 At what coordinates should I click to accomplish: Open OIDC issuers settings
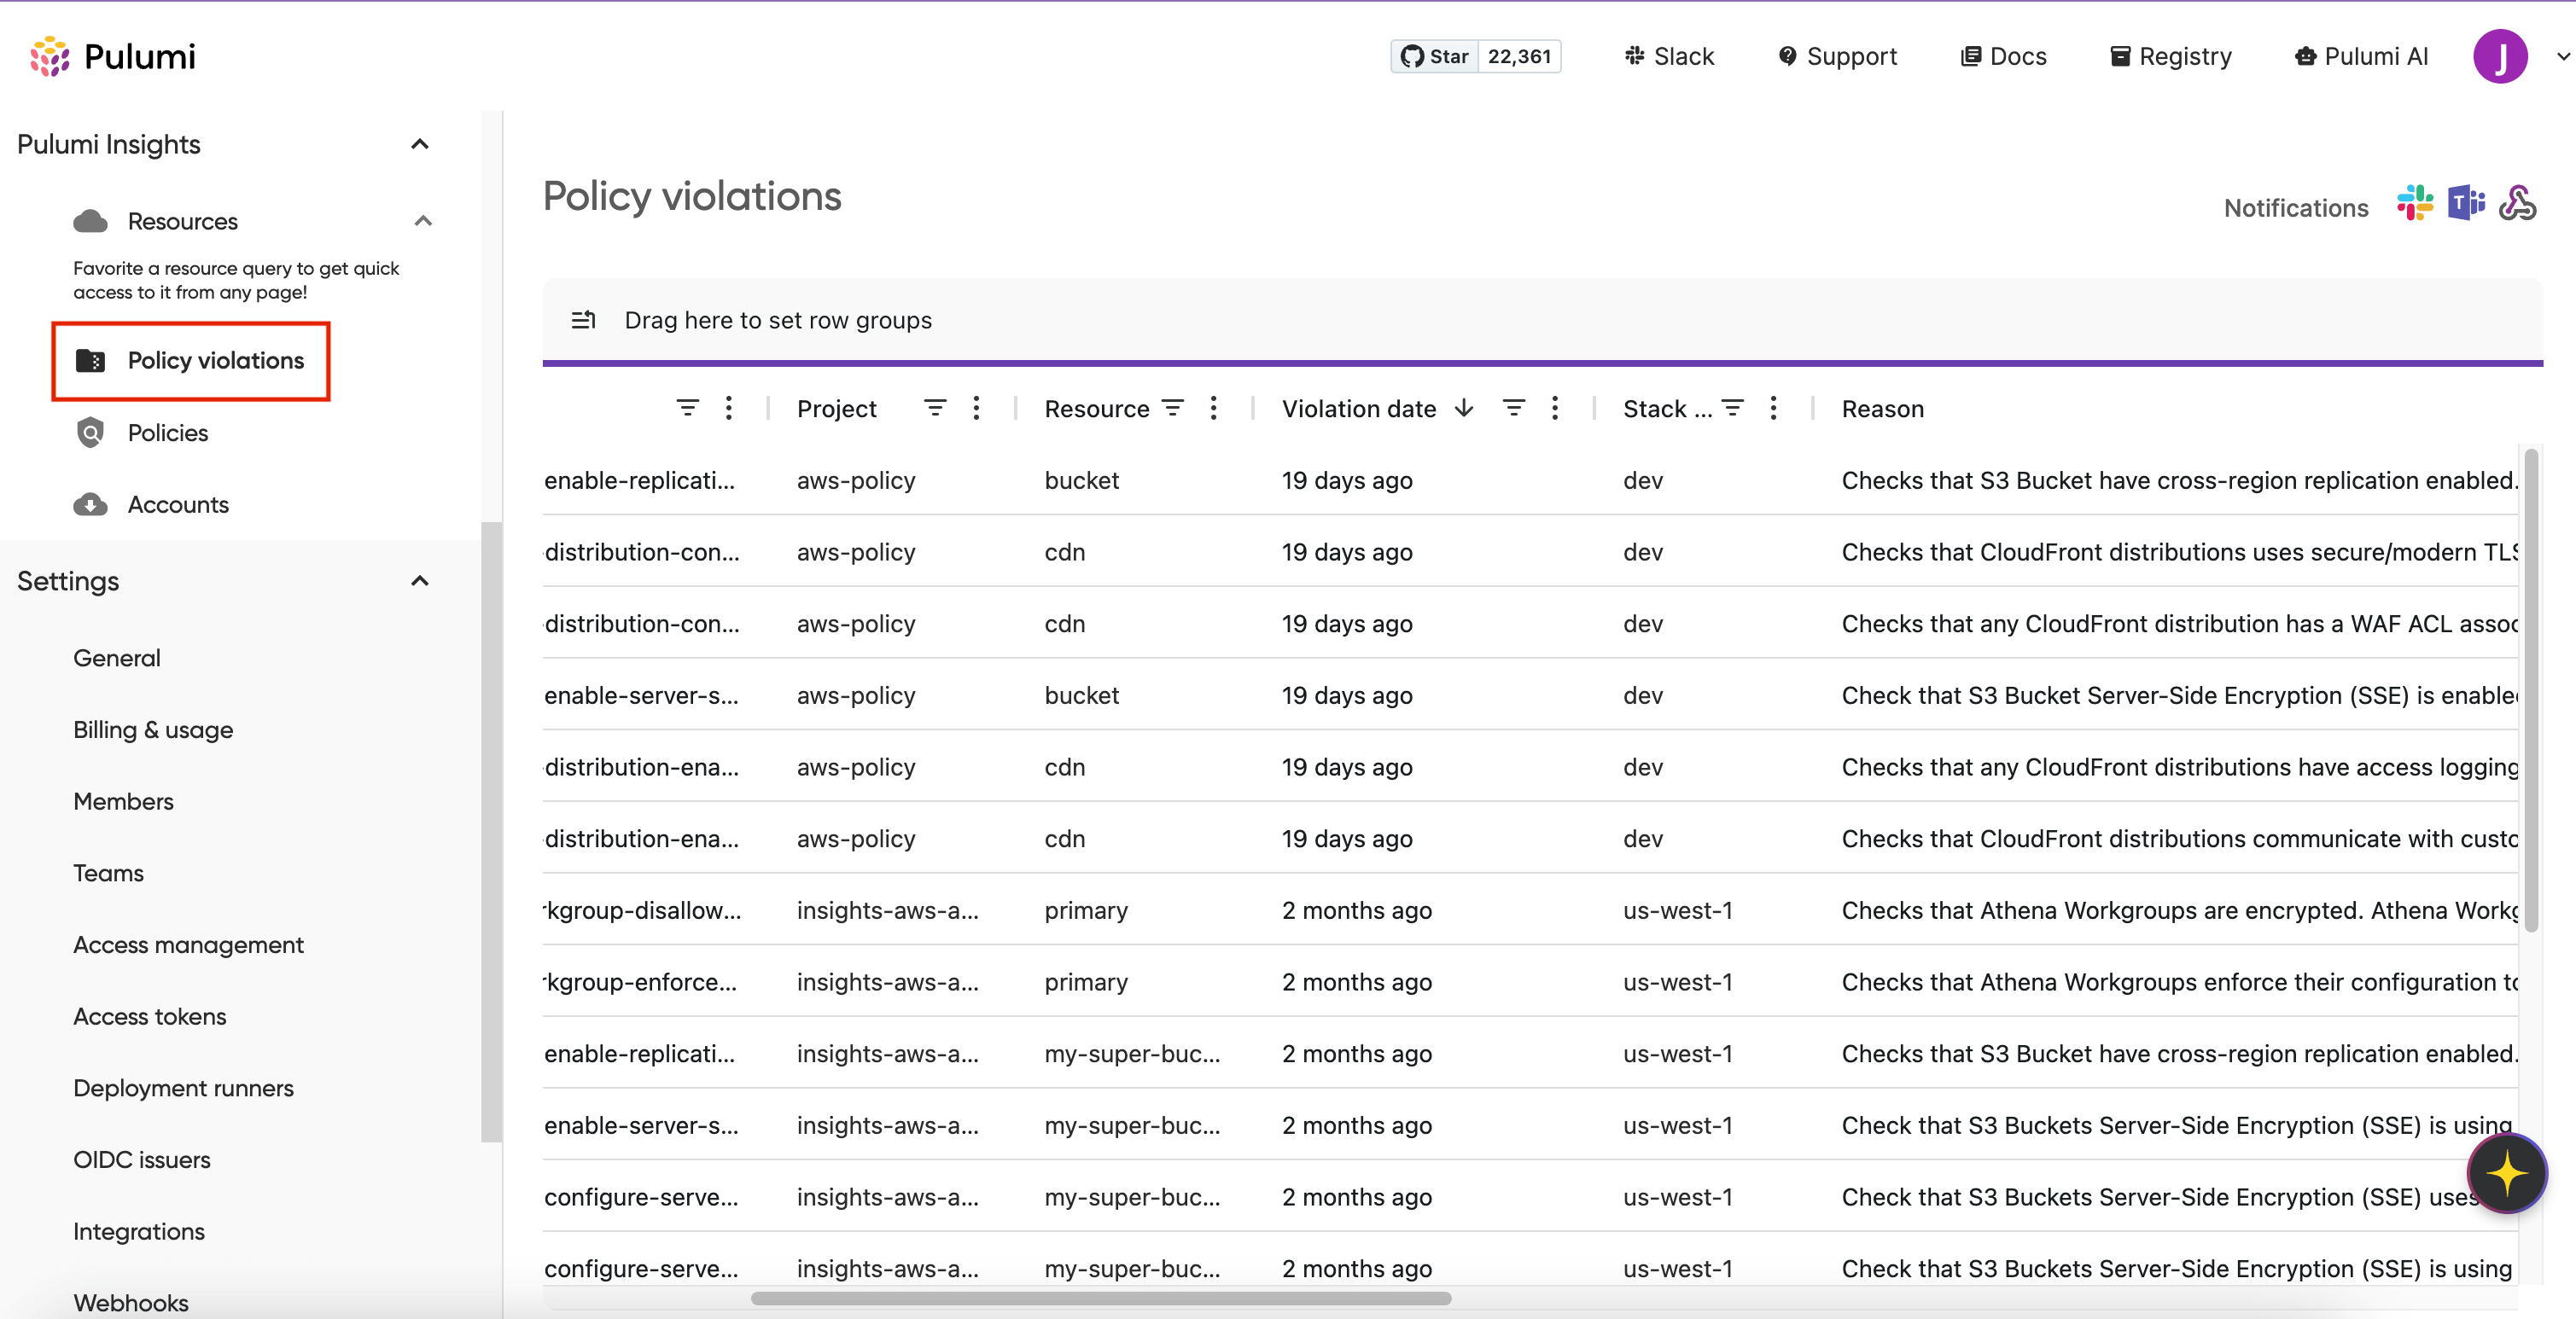point(141,1159)
